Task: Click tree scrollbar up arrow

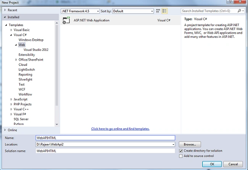Action: (57, 23)
